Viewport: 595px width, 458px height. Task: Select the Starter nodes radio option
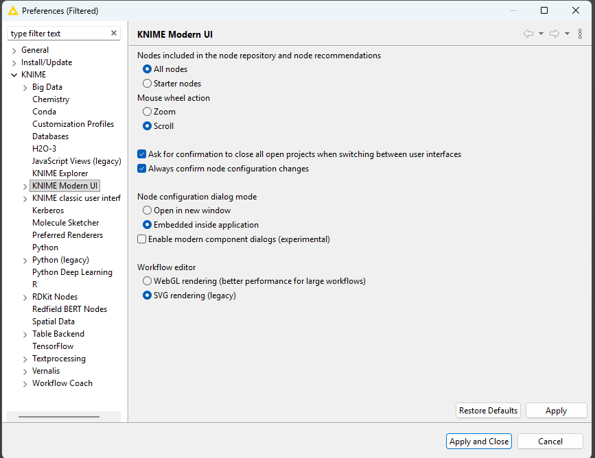point(147,84)
